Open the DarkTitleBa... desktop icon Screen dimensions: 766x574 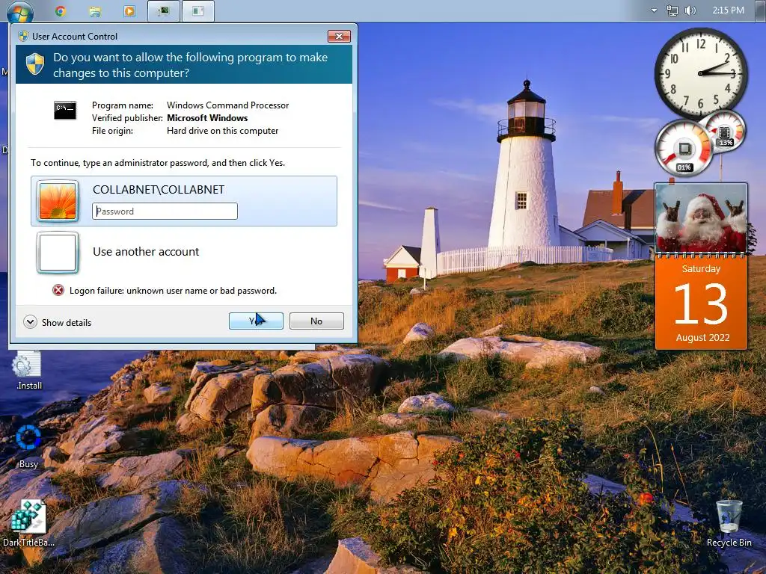point(28,523)
